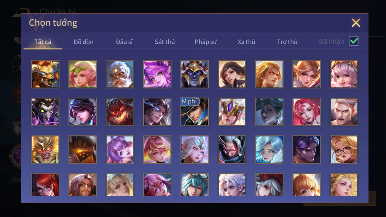Pick the dark armored knight with glowing visor

(x=83, y=150)
